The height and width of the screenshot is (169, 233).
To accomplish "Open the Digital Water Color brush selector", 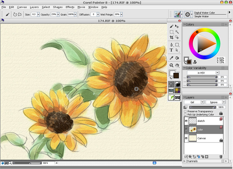I will click(x=178, y=14).
